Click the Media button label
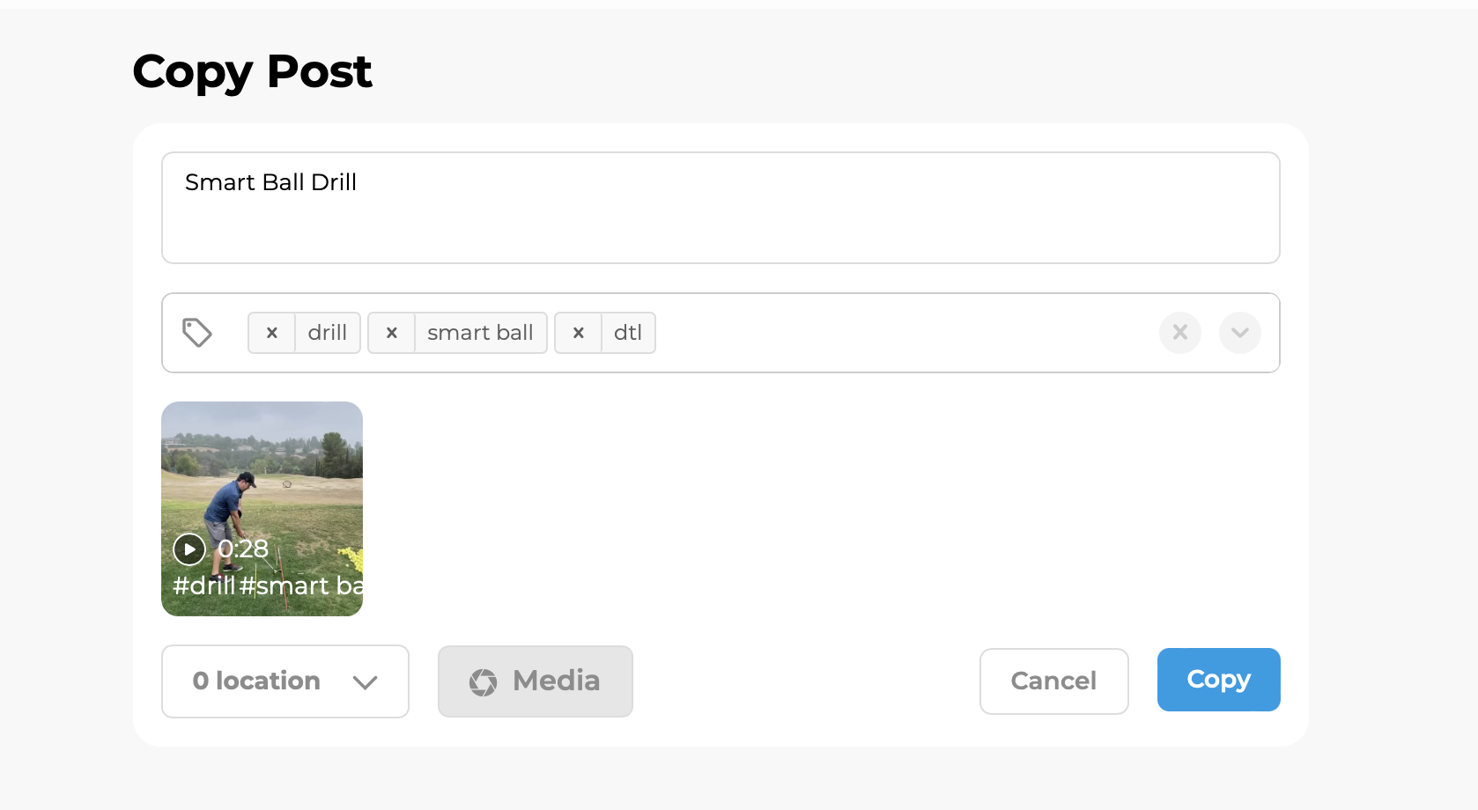The width and height of the screenshot is (1478, 810). [556, 681]
